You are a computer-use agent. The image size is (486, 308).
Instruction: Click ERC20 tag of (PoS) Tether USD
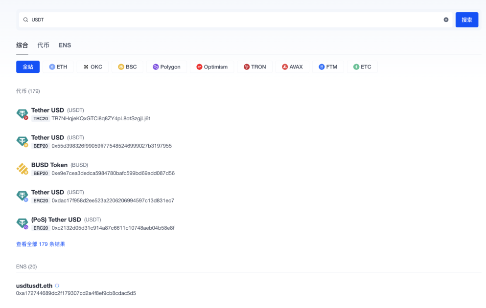[x=41, y=228]
